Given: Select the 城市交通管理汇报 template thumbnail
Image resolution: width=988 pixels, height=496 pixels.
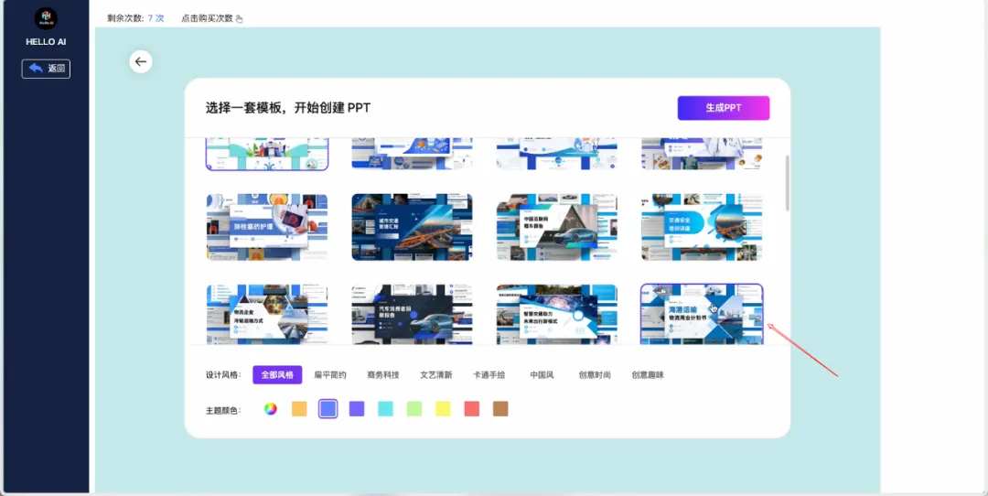Looking at the screenshot, I should [x=412, y=227].
